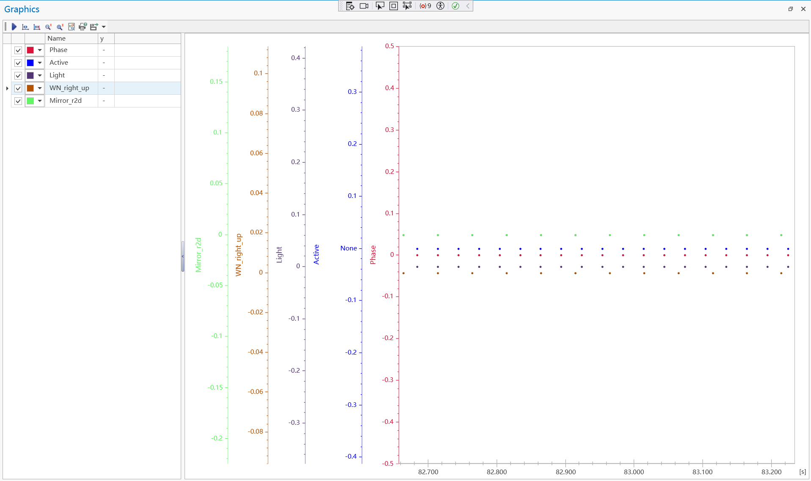Open the WN_right_up color dropdown arrow
Viewport: 811px width, 481px height.
click(40, 88)
